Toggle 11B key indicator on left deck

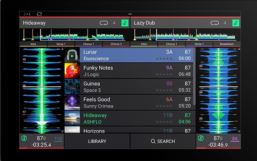58,139
